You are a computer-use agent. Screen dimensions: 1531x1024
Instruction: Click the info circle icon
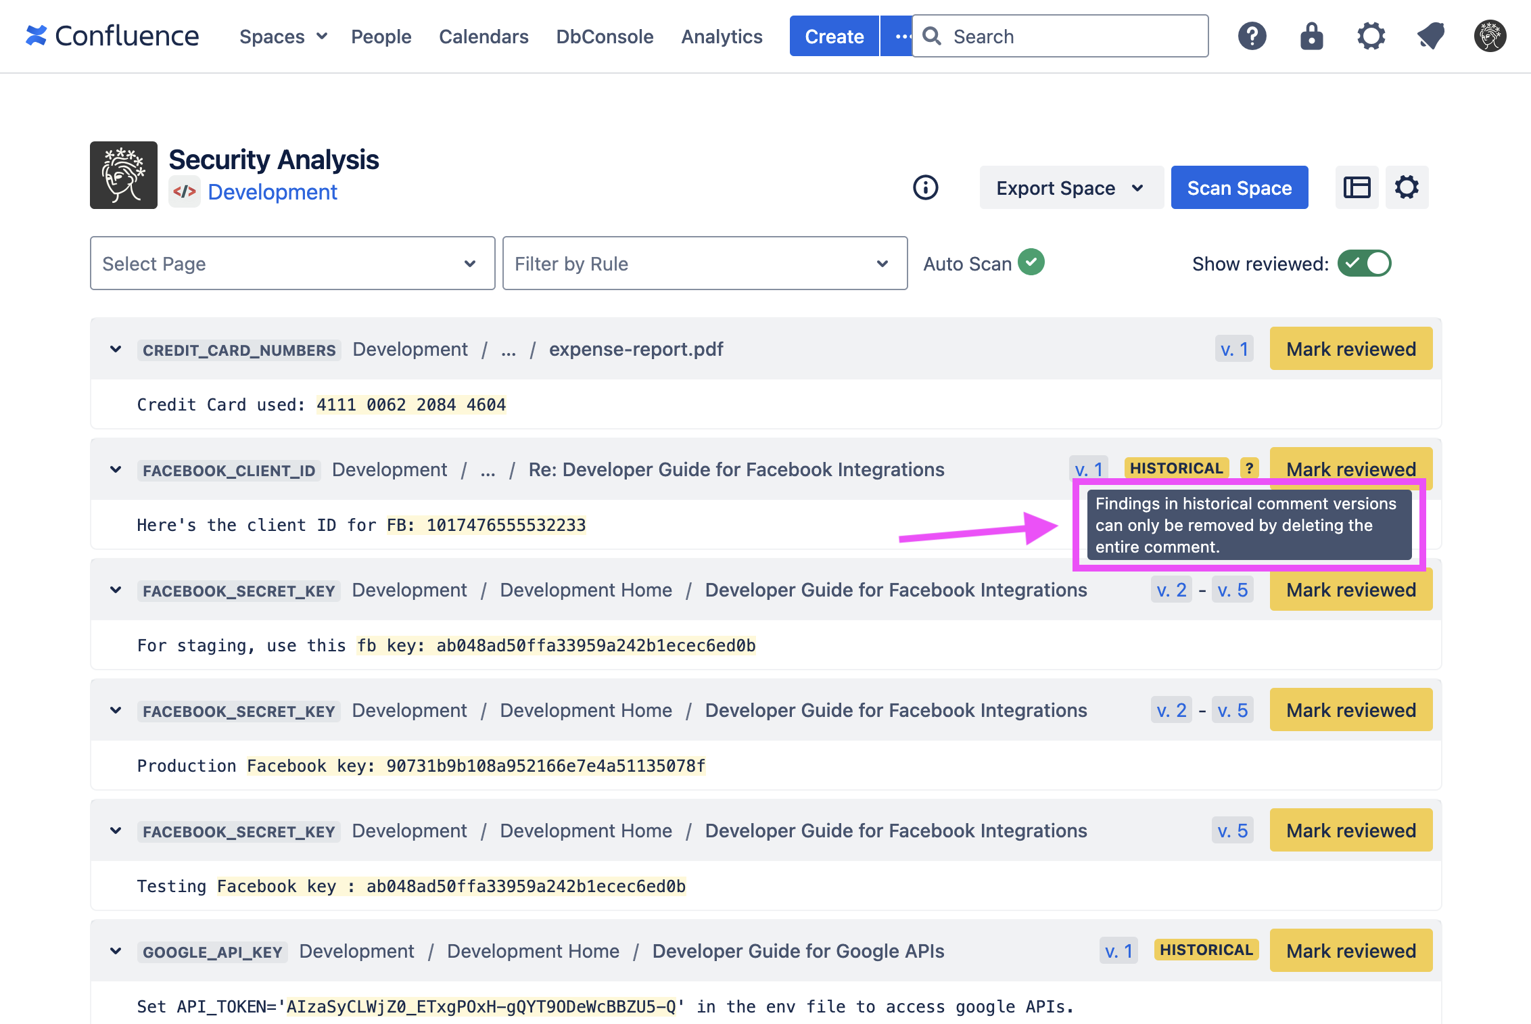[925, 187]
